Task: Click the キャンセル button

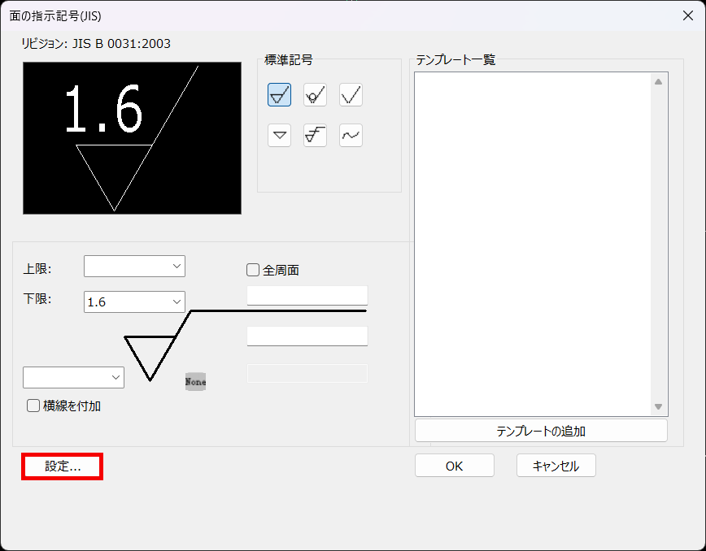Action: click(x=556, y=466)
